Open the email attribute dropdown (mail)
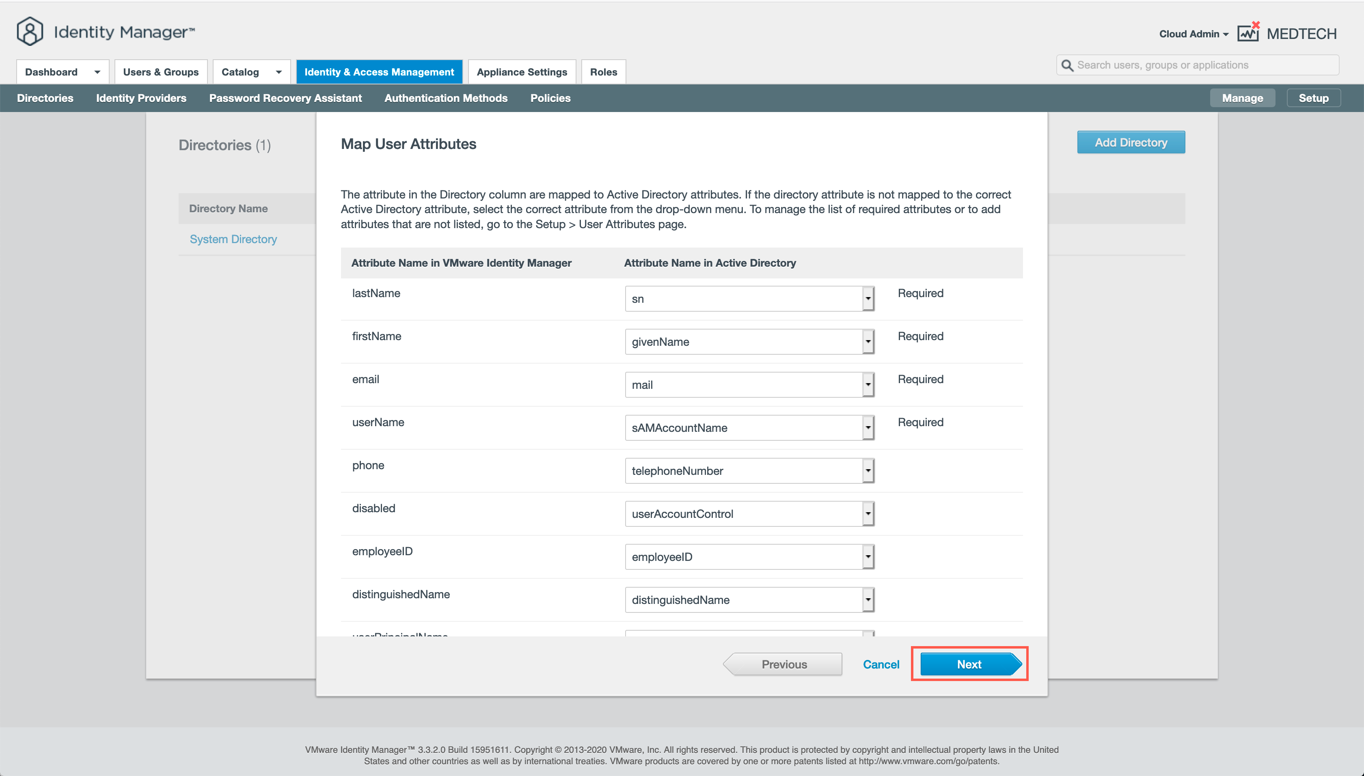1364x776 pixels. [x=868, y=385]
